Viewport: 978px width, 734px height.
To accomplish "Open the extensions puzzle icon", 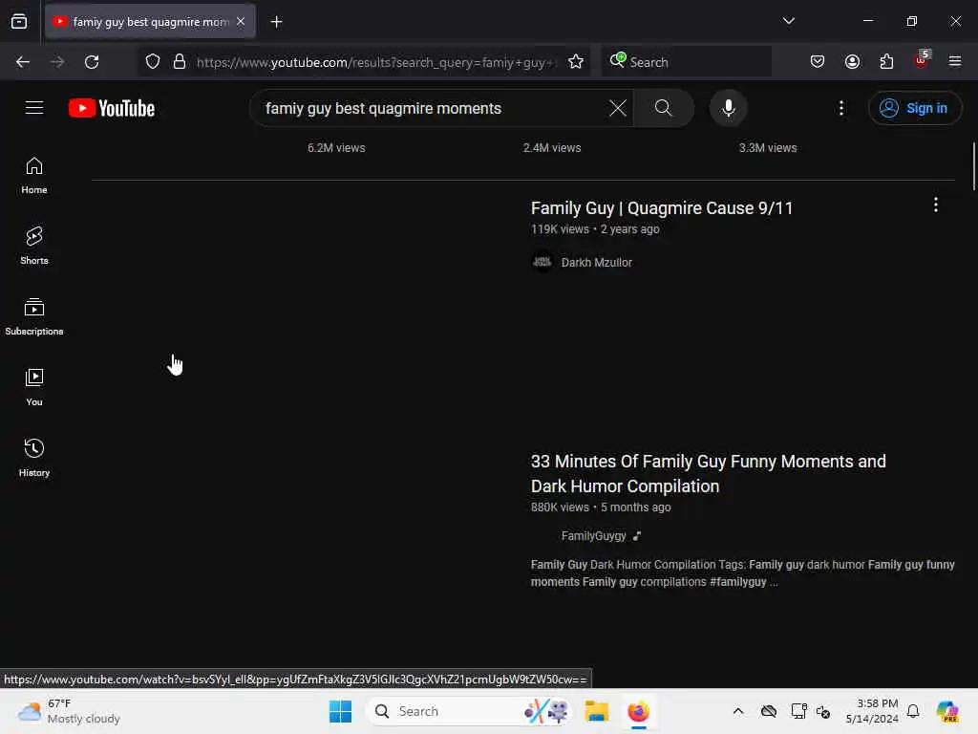I will point(886,62).
